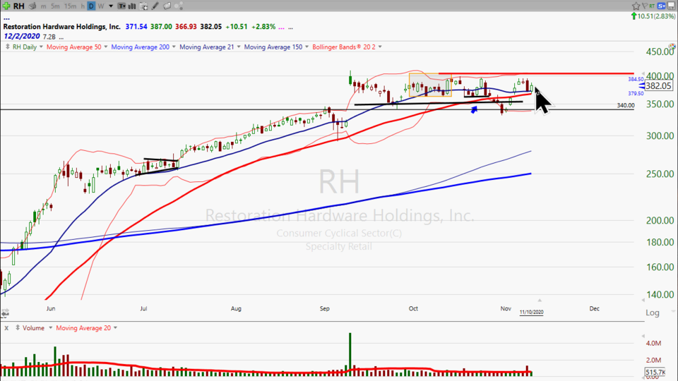Click the notes page icon
678x381 pixels.
167,6
